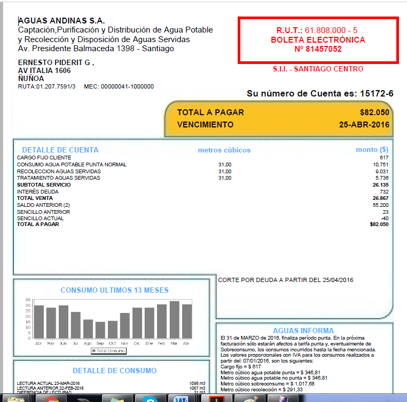This screenshot has height=402, width=407.
Task: Click the S.I.I. - SANTIAGO CENTRO label
Action: click(318, 69)
